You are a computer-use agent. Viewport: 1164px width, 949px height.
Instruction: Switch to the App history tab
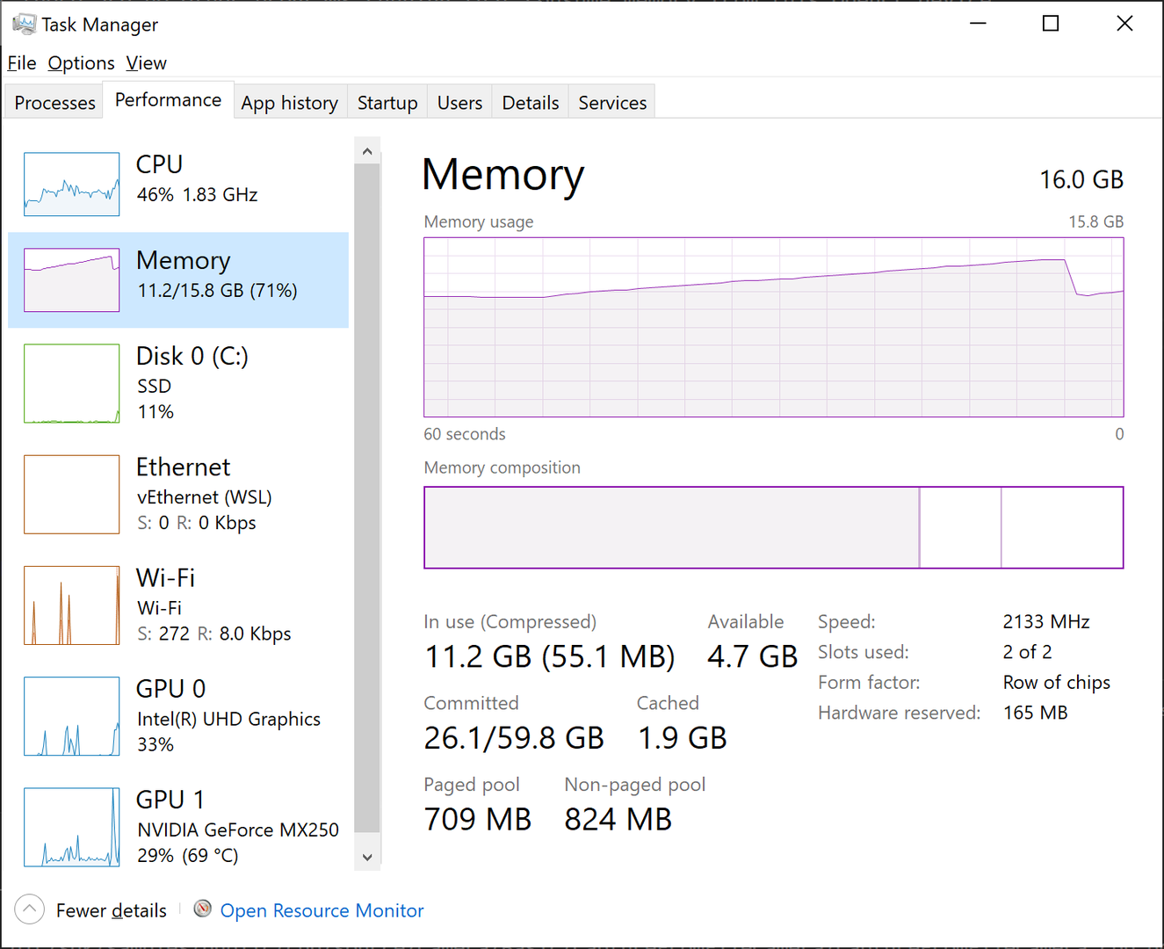(289, 103)
